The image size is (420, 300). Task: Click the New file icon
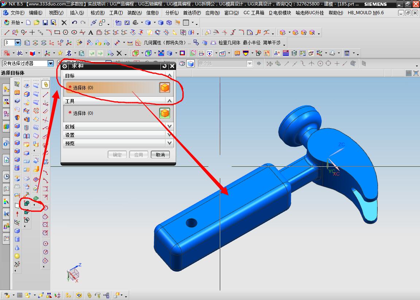pos(28,23)
